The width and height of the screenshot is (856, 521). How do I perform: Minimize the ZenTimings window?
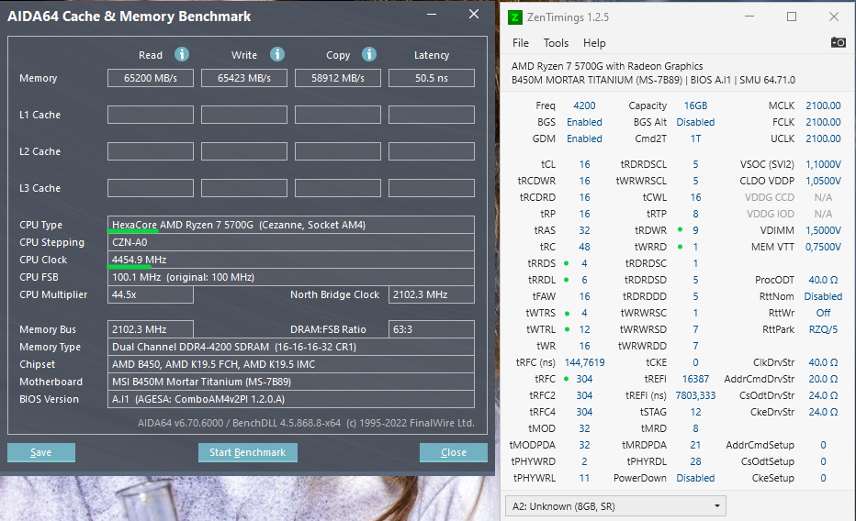click(749, 17)
